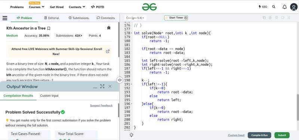Click Submissions 41K+ text
The height and width of the screenshot is (140, 299).
(69, 35)
